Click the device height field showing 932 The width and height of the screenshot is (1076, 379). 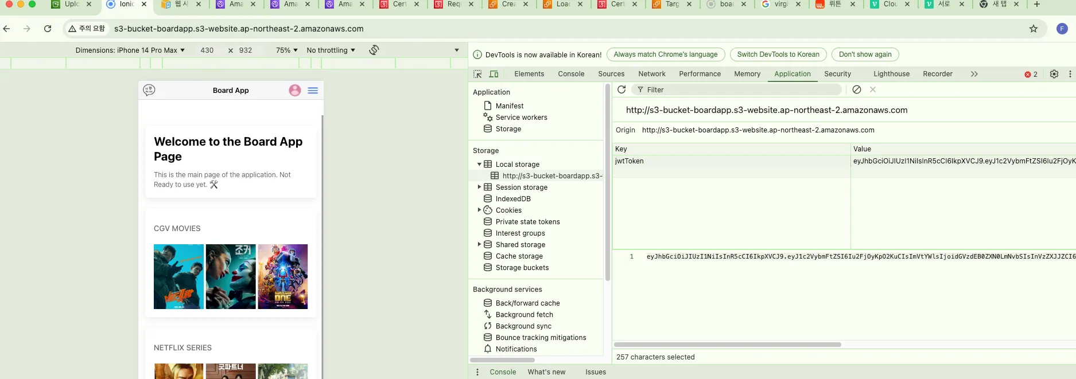point(246,50)
